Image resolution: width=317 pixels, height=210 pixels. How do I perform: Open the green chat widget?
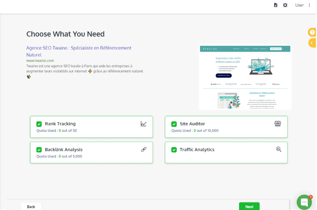304,202
